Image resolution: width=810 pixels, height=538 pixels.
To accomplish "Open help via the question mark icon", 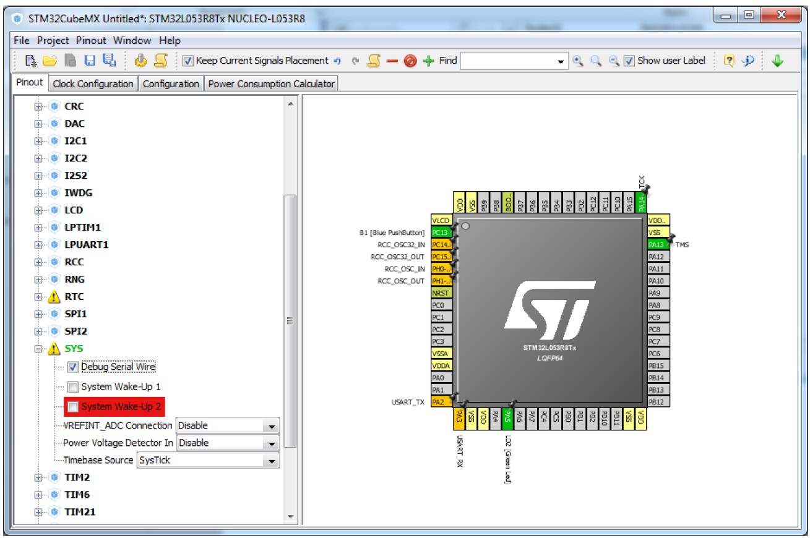I will pyautogui.click(x=729, y=61).
